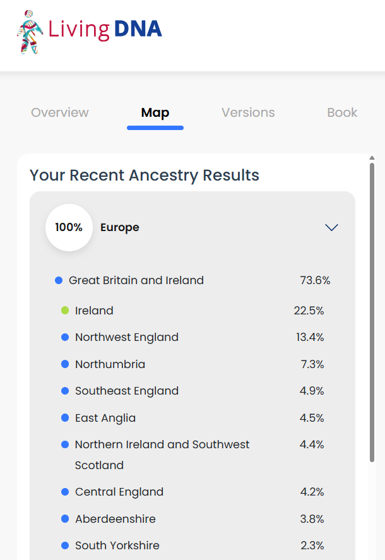Click the Living DNA logo
Screen dimensions: 385x560
[89, 32]
